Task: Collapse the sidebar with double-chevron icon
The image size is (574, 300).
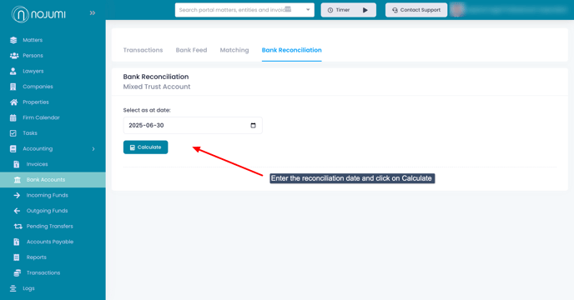Action: (93, 13)
